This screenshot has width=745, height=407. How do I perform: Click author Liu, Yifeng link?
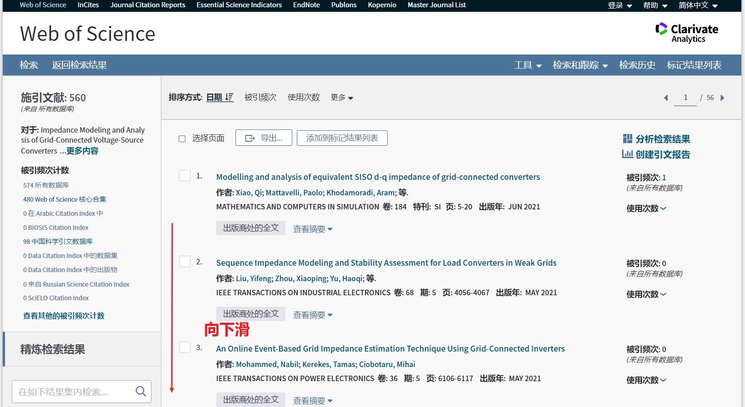click(254, 278)
